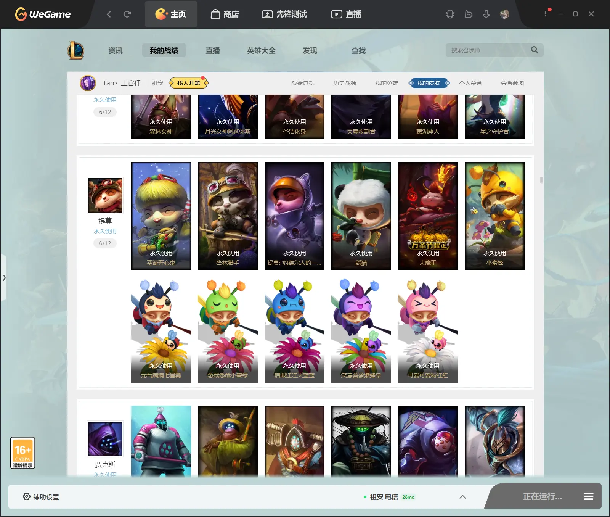The width and height of the screenshot is (610, 517).
Task: Click the 提莫 champion portrait
Action: click(x=105, y=195)
